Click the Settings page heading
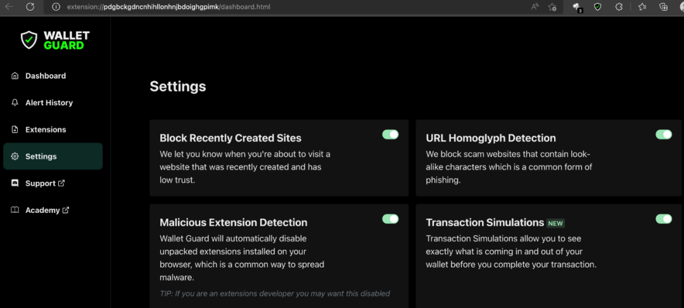Screen dimensions: 684x308 coord(178,86)
